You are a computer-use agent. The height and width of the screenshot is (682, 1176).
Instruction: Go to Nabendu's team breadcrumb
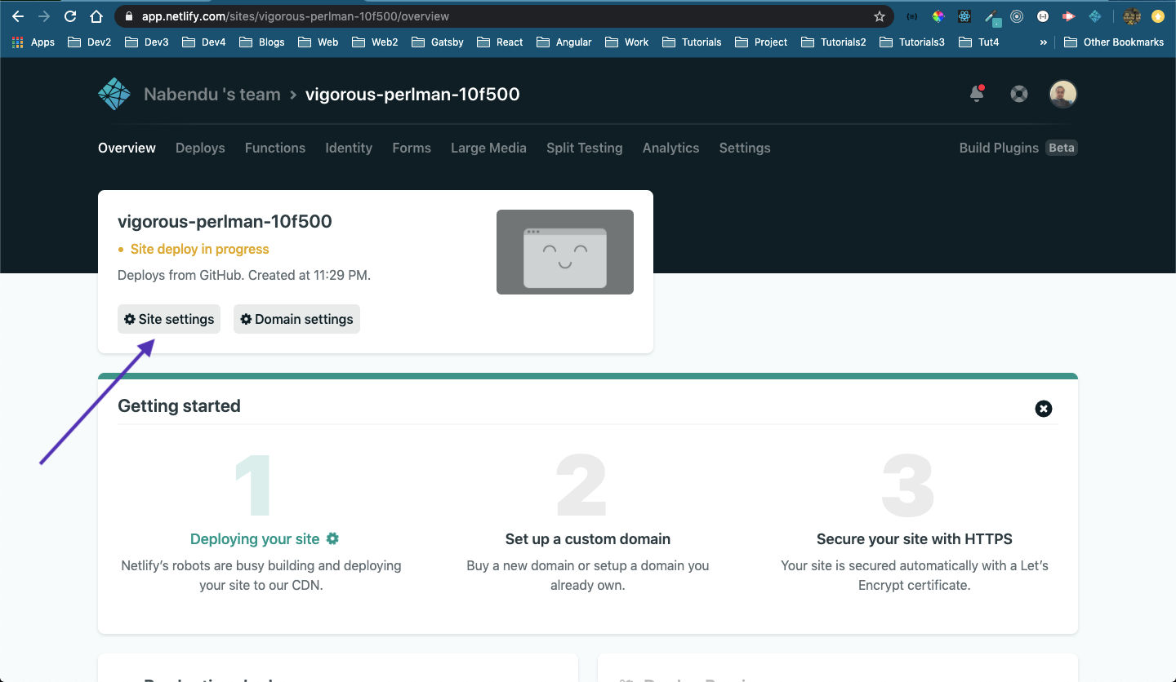point(212,94)
